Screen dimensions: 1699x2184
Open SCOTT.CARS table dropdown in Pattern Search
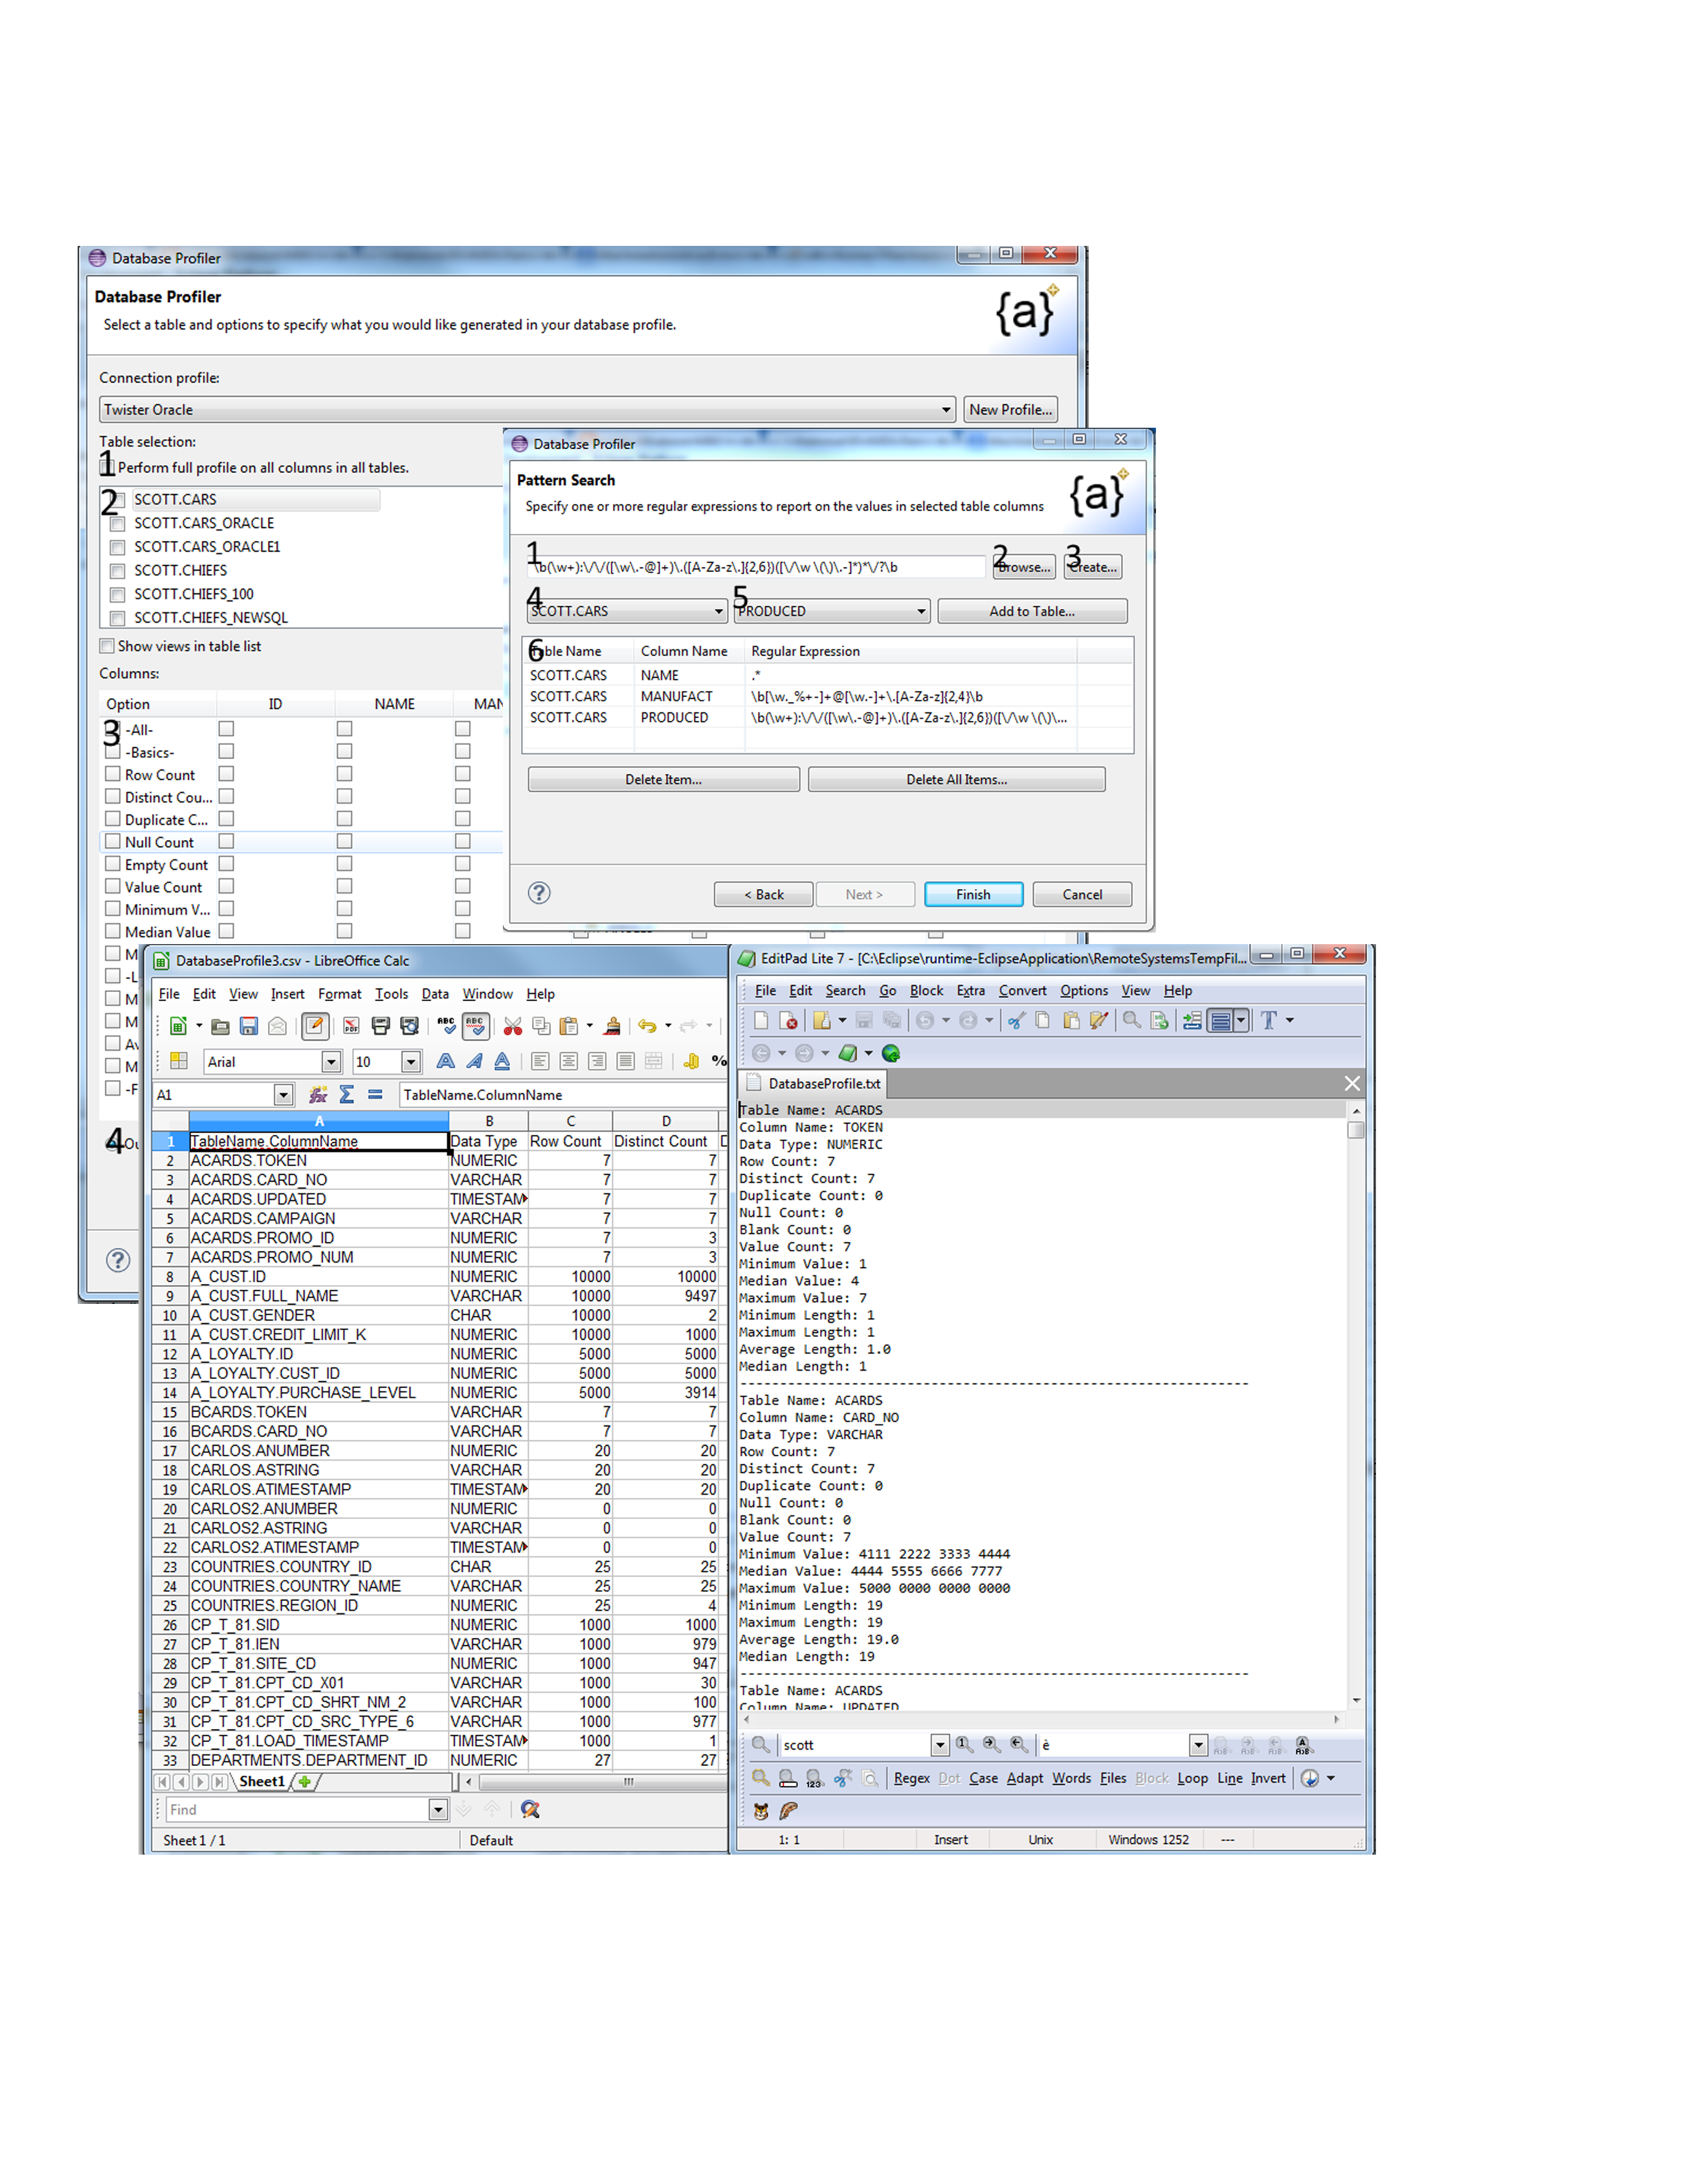click(x=718, y=611)
